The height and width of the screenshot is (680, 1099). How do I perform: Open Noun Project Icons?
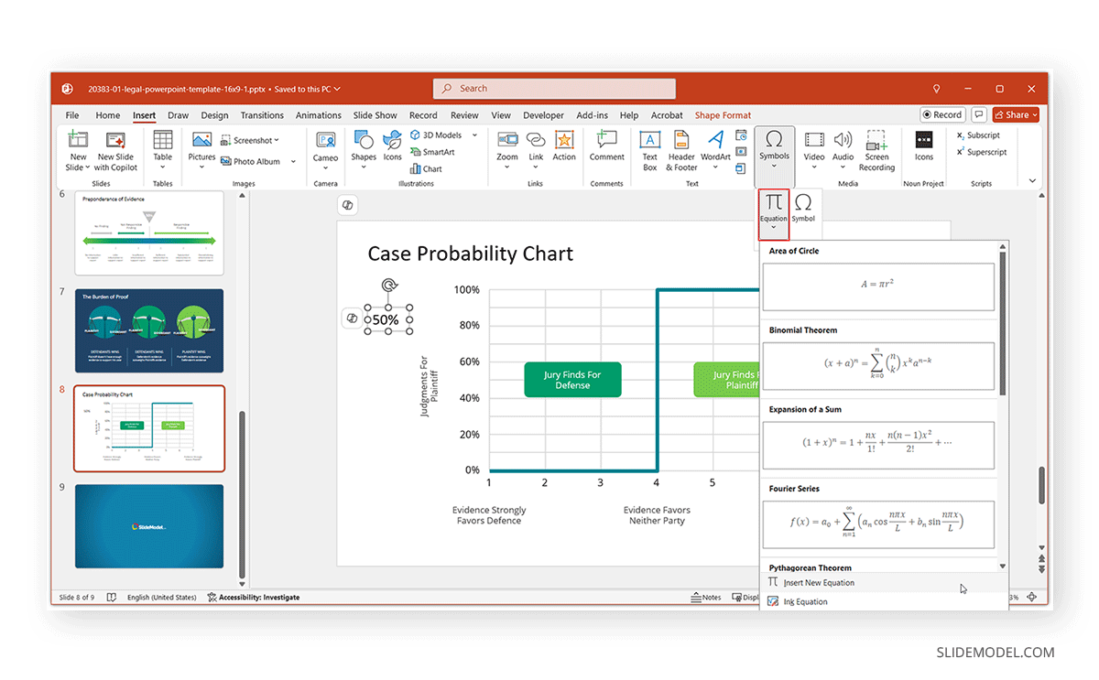[924, 146]
